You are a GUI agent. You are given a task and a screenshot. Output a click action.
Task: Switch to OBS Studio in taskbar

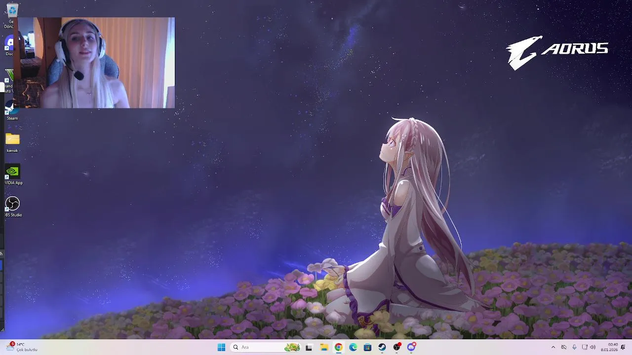click(397, 347)
